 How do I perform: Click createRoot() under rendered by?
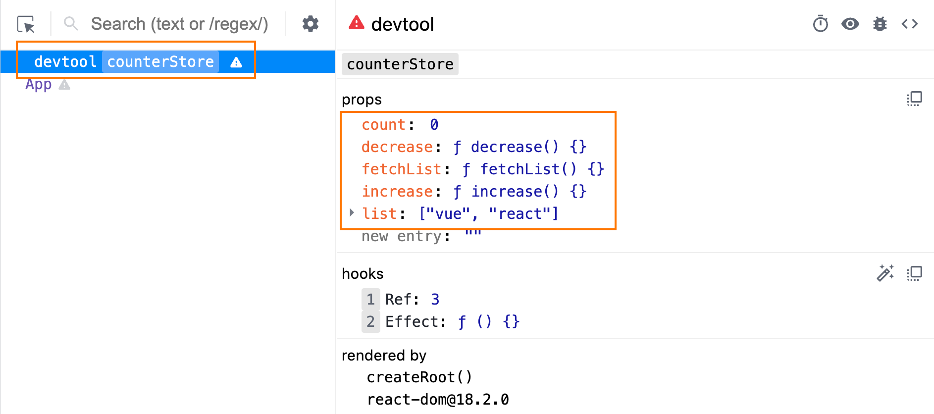pos(419,377)
